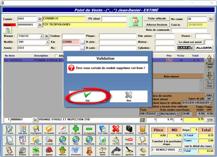Click the CARFAX logo button
This screenshot has width=217, height=157.
pyautogui.click(x=185, y=48)
